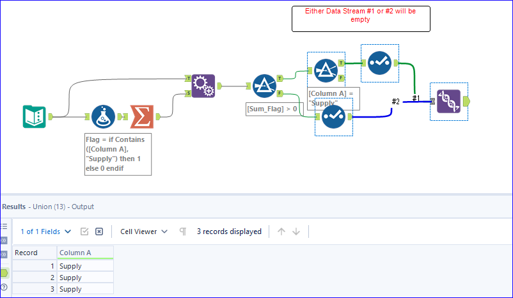513x298 pixels.
Task: Go to previous record with up arrow
Action: click(x=281, y=231)
